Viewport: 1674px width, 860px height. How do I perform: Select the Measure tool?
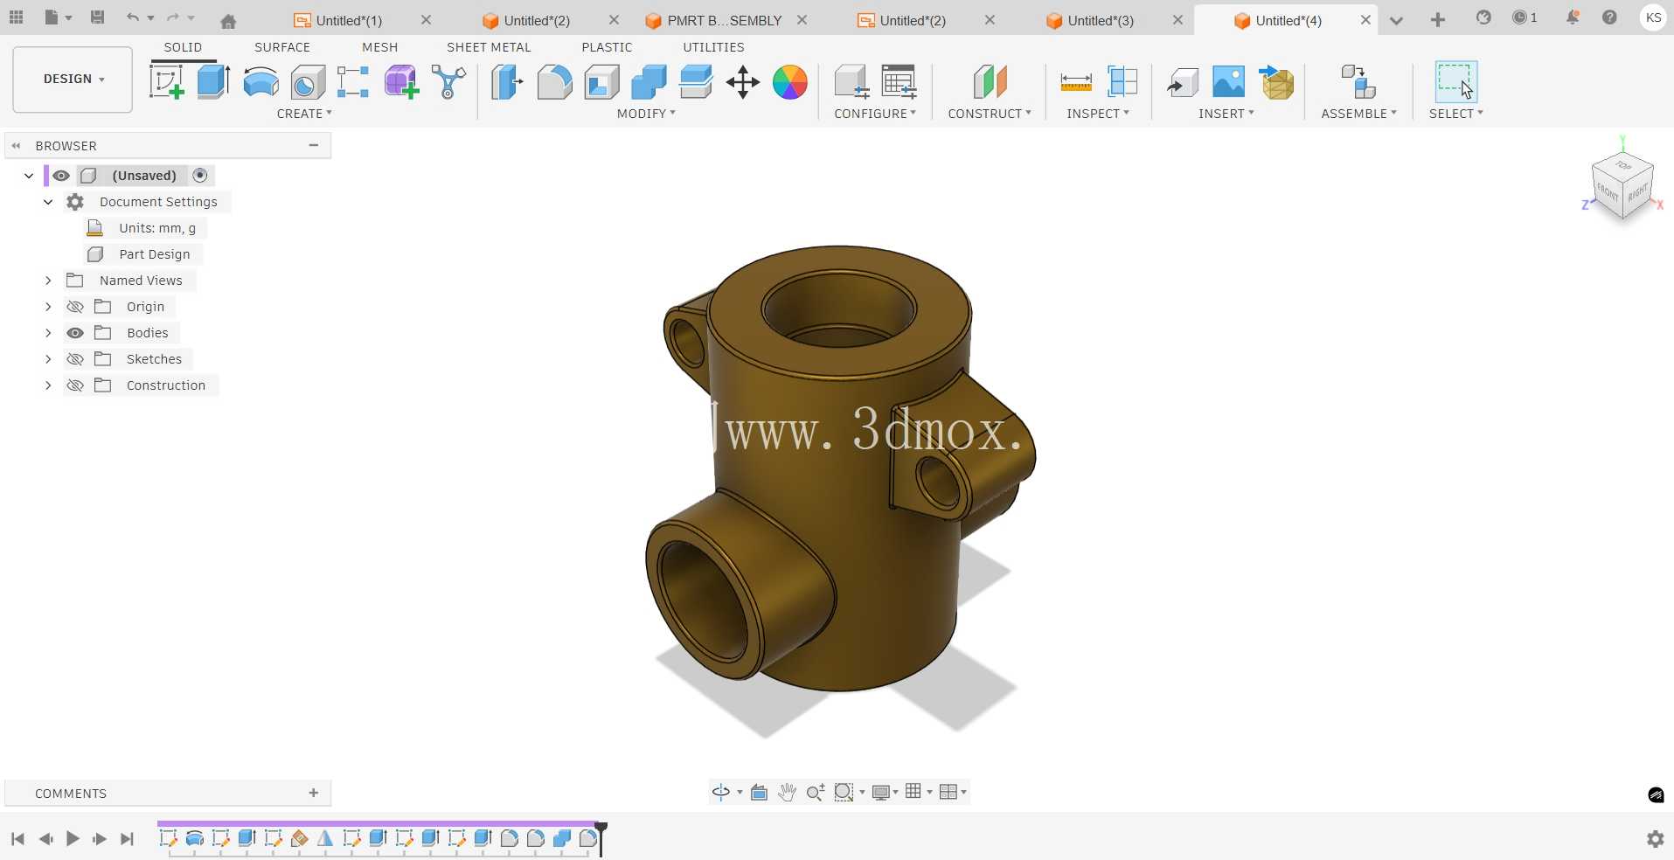click(x=1075, y=82)
